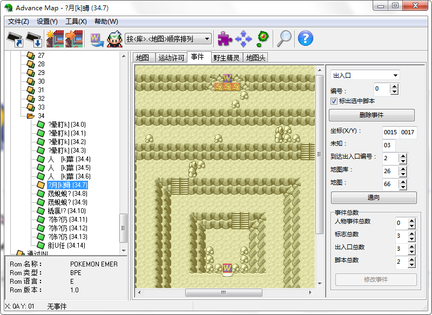Click the 未知 field showing 03
This screenshot has width=432, height=315.
389,145
